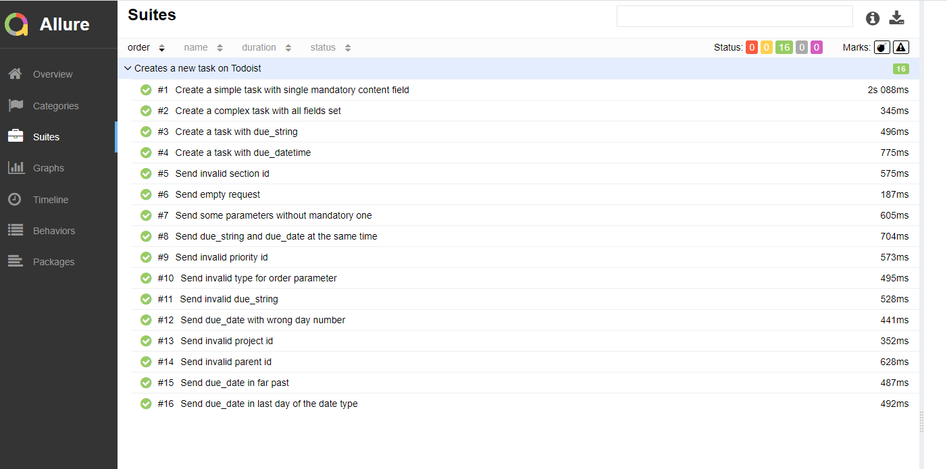
Task: Sort the suite list by order
Action: point(147,47)
